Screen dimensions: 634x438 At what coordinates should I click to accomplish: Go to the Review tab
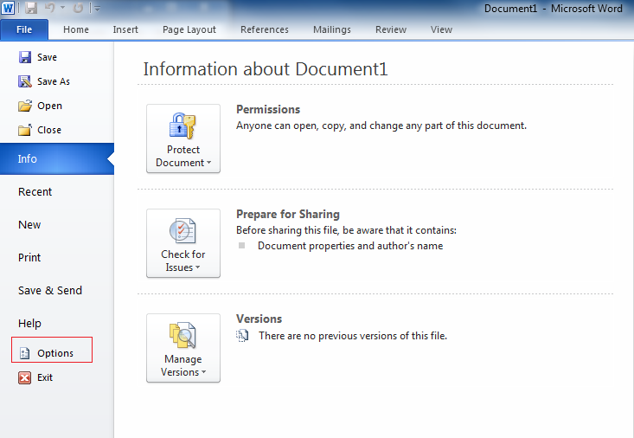coord(391,29)
